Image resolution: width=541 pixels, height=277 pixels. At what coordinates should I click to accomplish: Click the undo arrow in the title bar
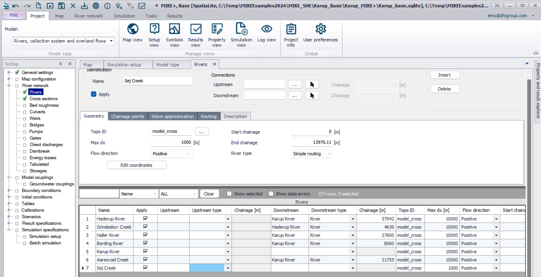click(16, 6)
